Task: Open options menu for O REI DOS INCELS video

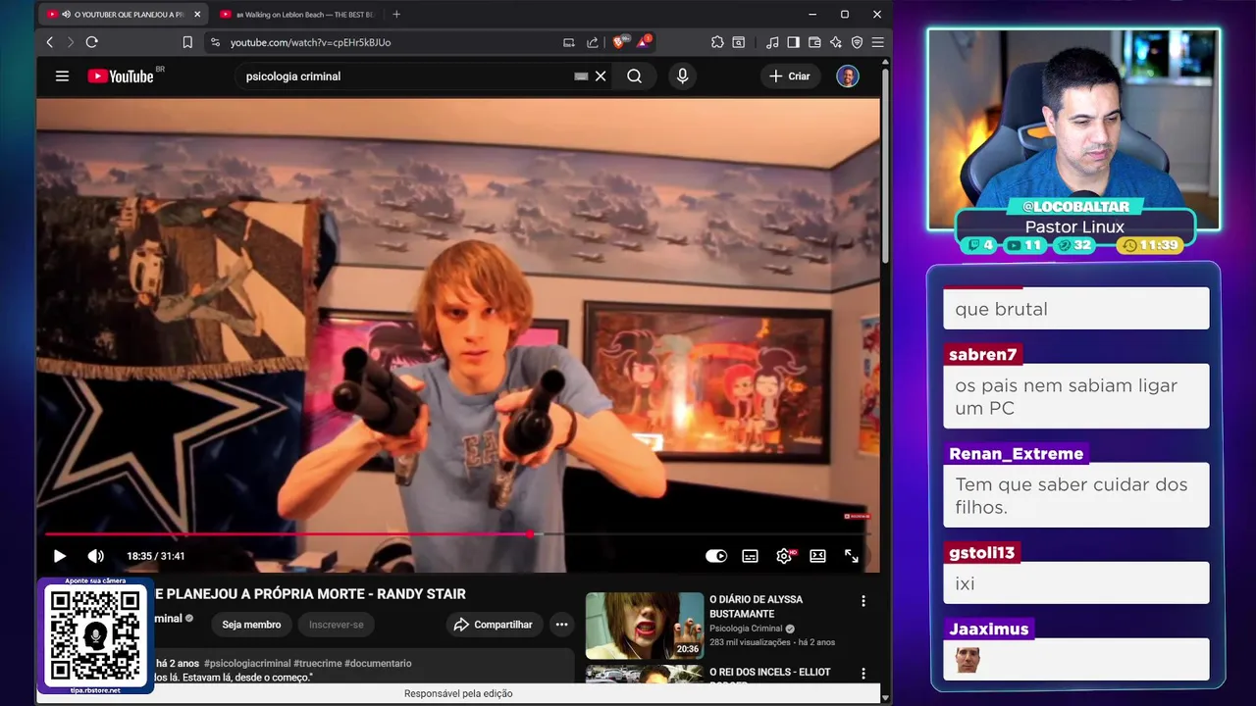Action: tap(863, 674)
